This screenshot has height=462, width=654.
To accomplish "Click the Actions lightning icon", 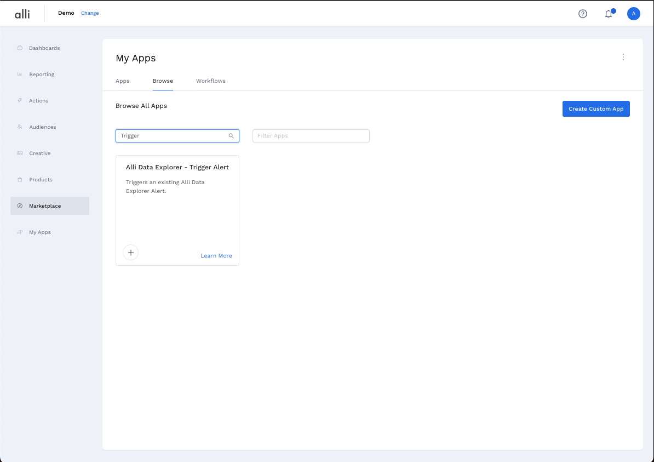I will (20, 101).
